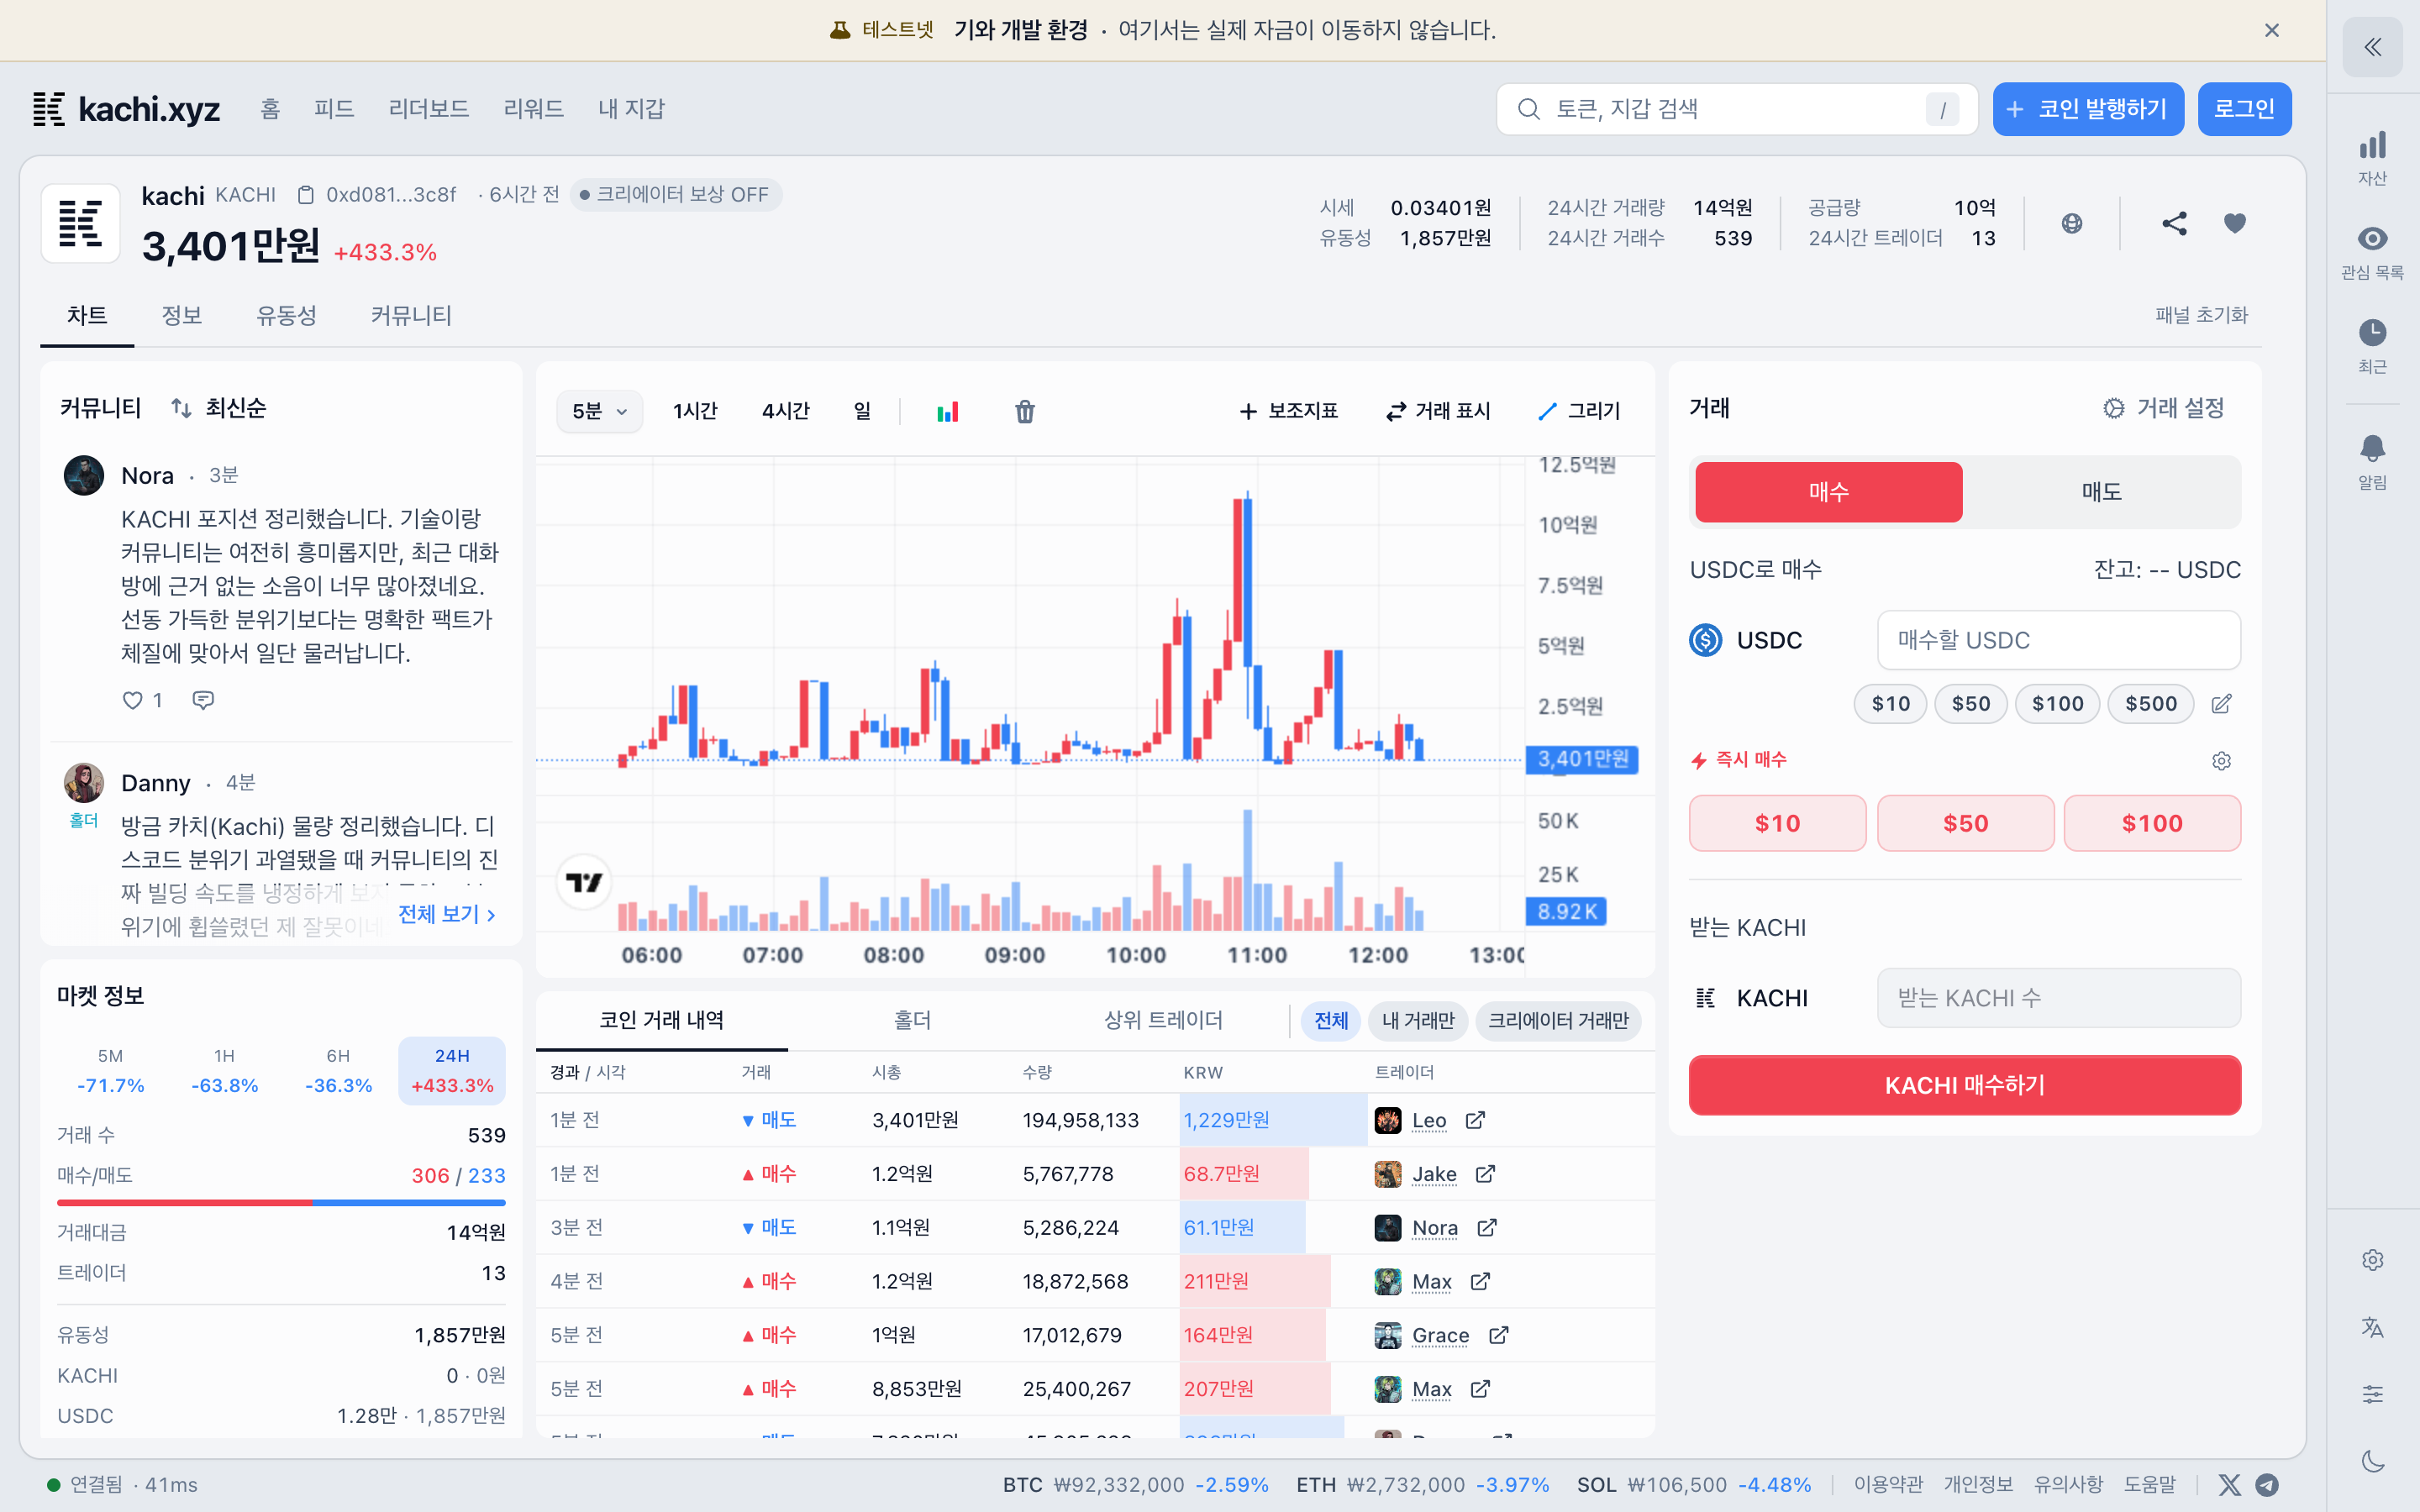
Task: Select the 24H market info period
Action: [452, 1071]
